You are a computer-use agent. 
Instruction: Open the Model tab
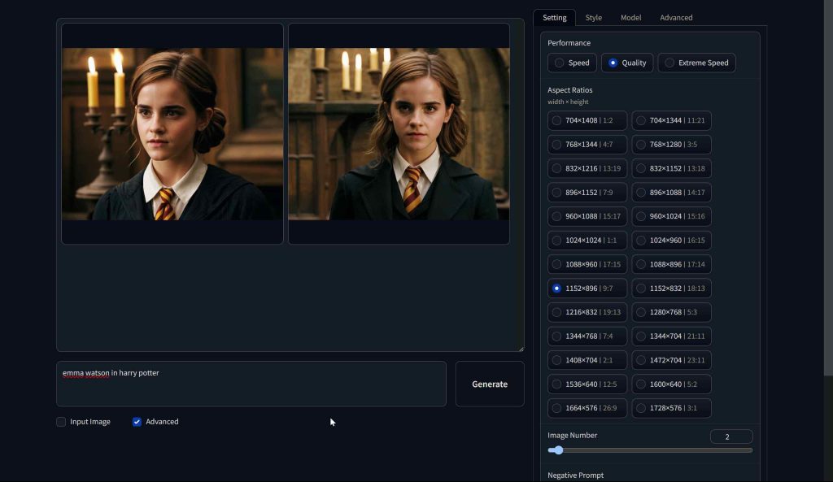(x=630, y=18)
